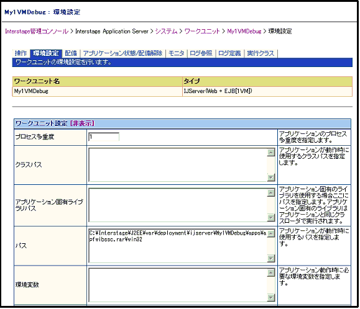Click 'Interstage Application Server' breadcrumb text
Screen dimensions: 360x309
point(112,32)
